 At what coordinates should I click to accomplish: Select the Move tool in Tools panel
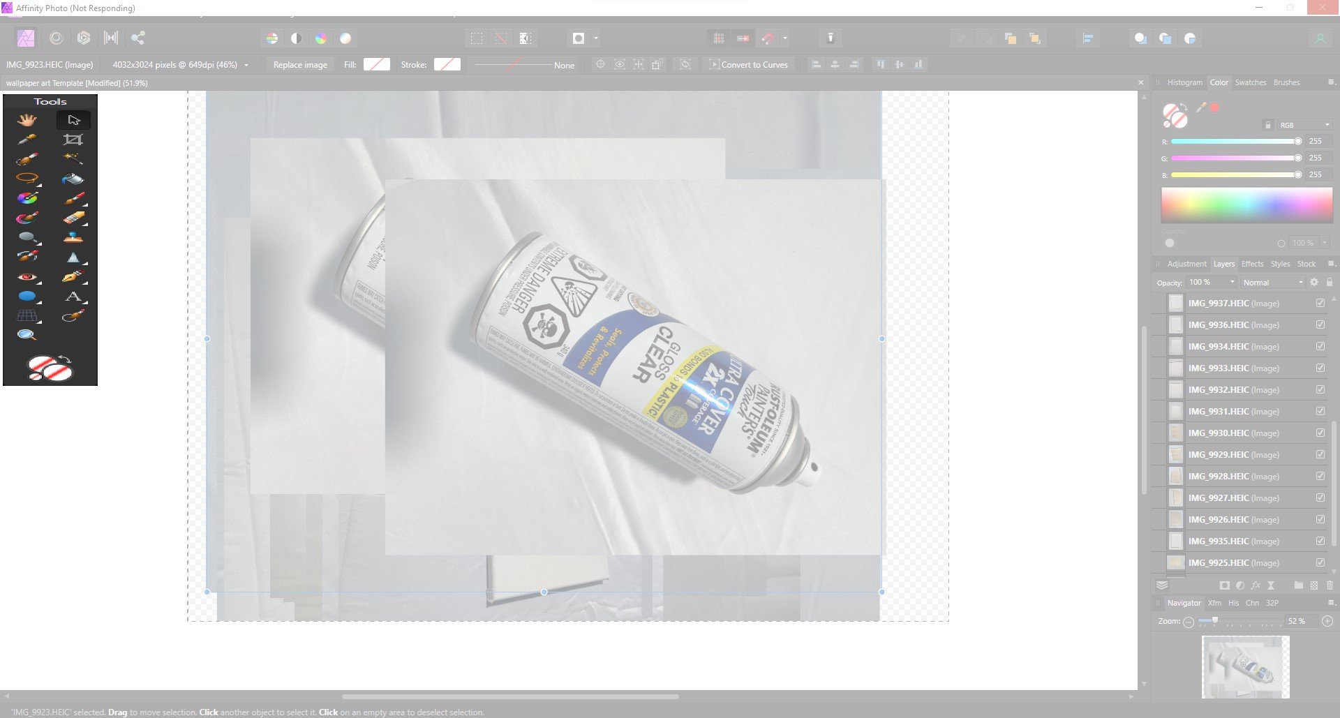click(x=73, y=120)
